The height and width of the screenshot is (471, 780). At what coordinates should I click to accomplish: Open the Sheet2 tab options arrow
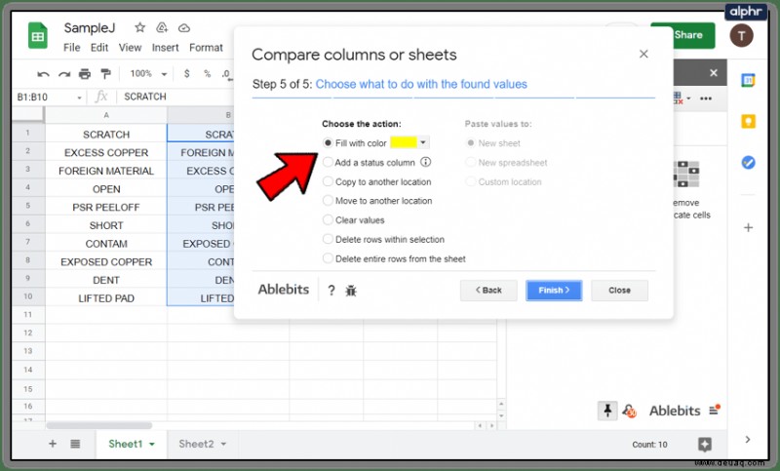[x=223, y=444]
